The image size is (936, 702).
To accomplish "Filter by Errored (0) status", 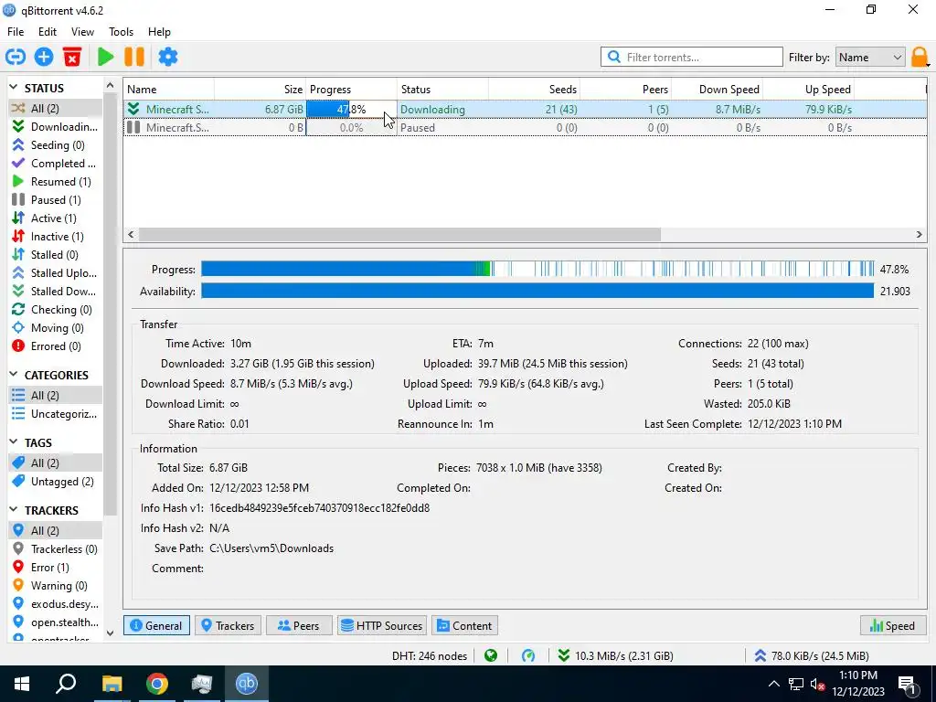I will point(55,346).
